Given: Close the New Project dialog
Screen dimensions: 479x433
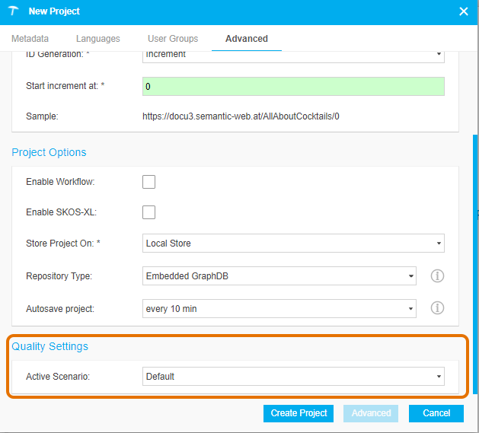Looking at the screenshot, I should [x=464, y=11].
